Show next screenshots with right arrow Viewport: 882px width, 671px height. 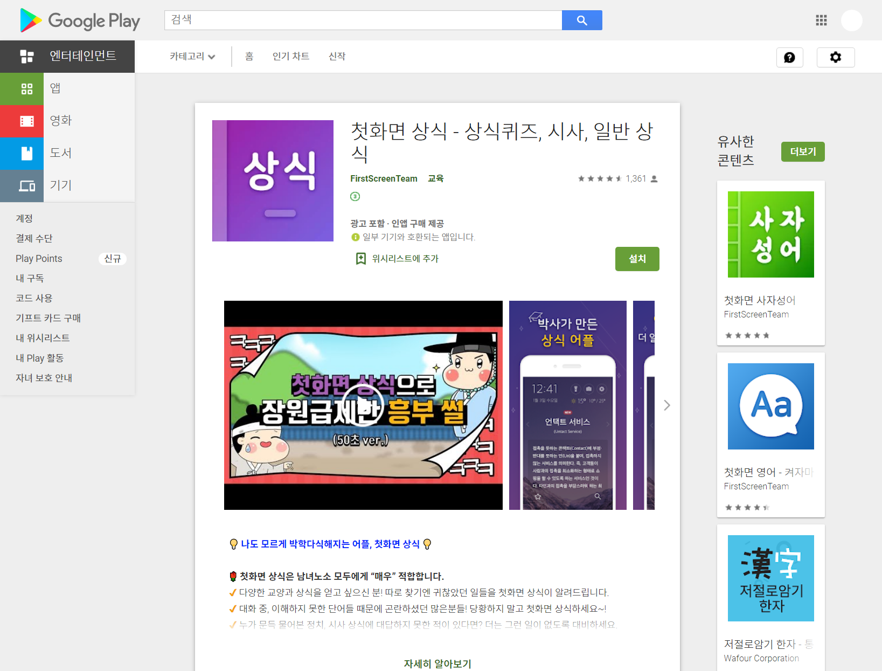[667, 405]
